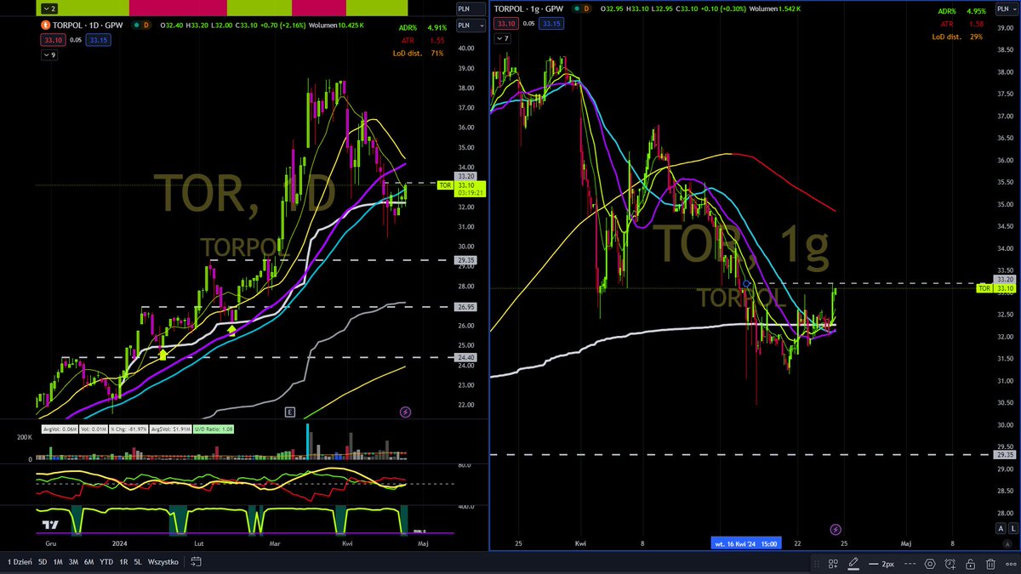Click AvgVol: 0.06M volume legend label
The height and width of the screenshot is (574, 1021).
point(60,428)
